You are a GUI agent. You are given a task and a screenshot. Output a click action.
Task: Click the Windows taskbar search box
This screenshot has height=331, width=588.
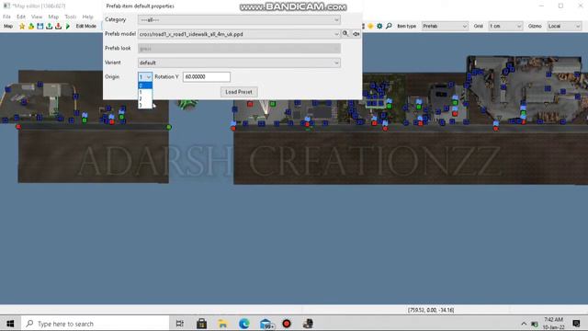tap(96, 324)
